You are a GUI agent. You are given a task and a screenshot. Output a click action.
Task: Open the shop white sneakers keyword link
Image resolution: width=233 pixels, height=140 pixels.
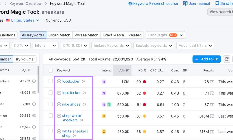(71, 118)
